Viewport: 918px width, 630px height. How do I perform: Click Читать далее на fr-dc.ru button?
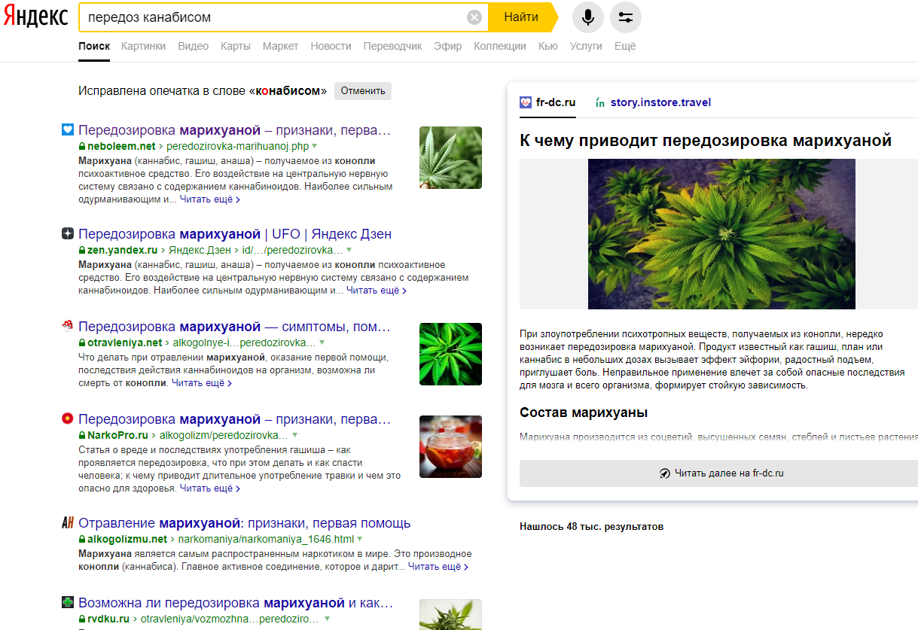coord(721,473)
